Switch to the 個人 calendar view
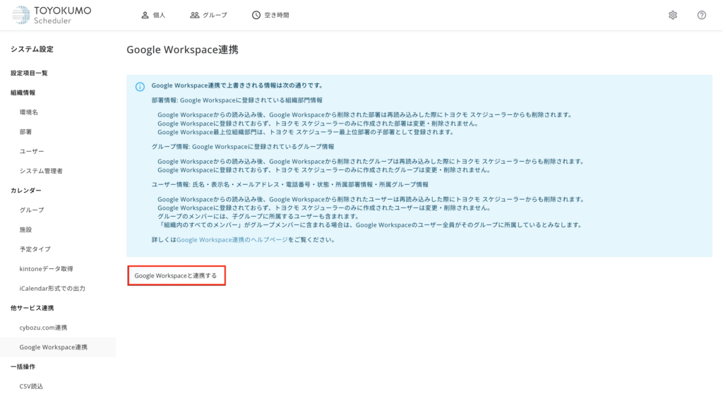 point(153,16)
